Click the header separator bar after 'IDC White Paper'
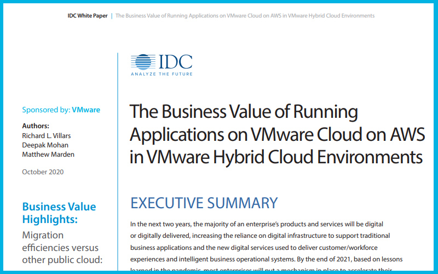 [112, 16]
